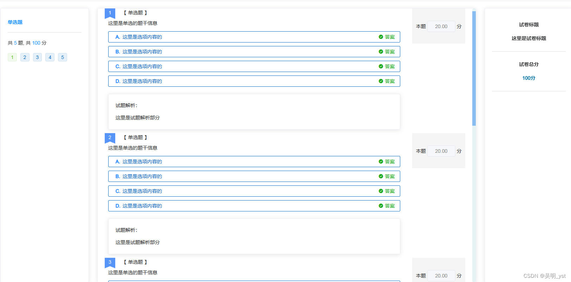Screen dimensions: 571x282
Task: Click the 试卷总分 heading
Action: pos(529,64)
